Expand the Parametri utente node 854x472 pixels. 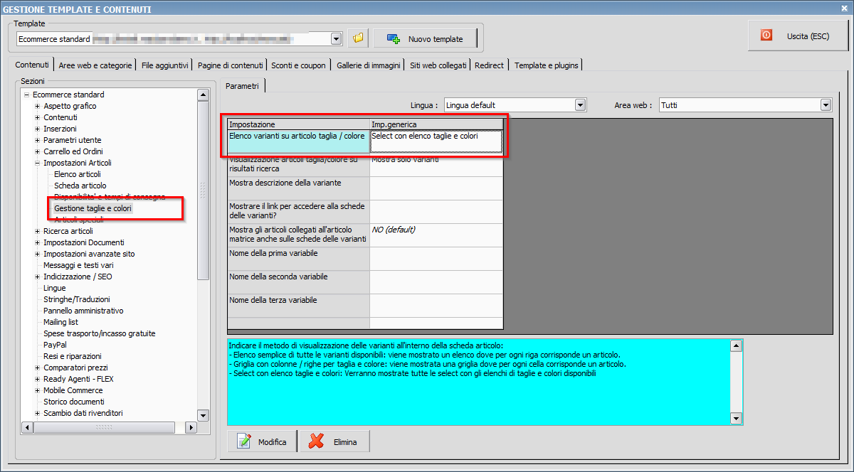coord(37,140)
